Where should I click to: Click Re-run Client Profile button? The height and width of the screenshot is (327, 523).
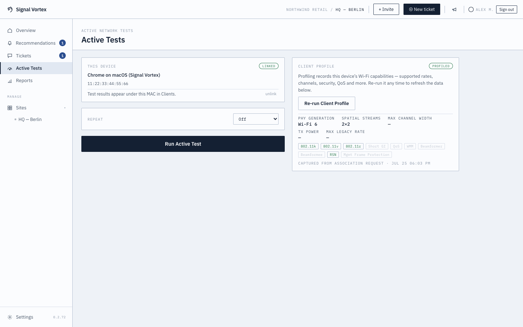[x=327, y=104]
